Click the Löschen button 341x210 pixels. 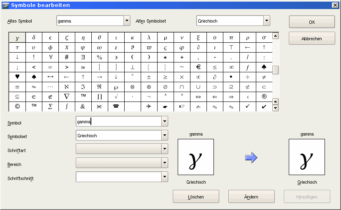196,197
